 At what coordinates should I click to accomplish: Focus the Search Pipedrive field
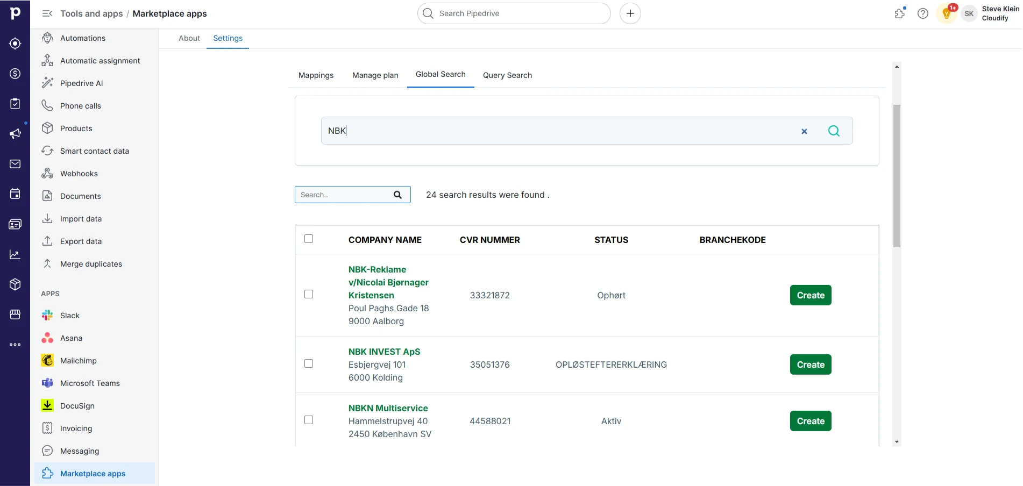pyautogui.click(x=514, y=13)
